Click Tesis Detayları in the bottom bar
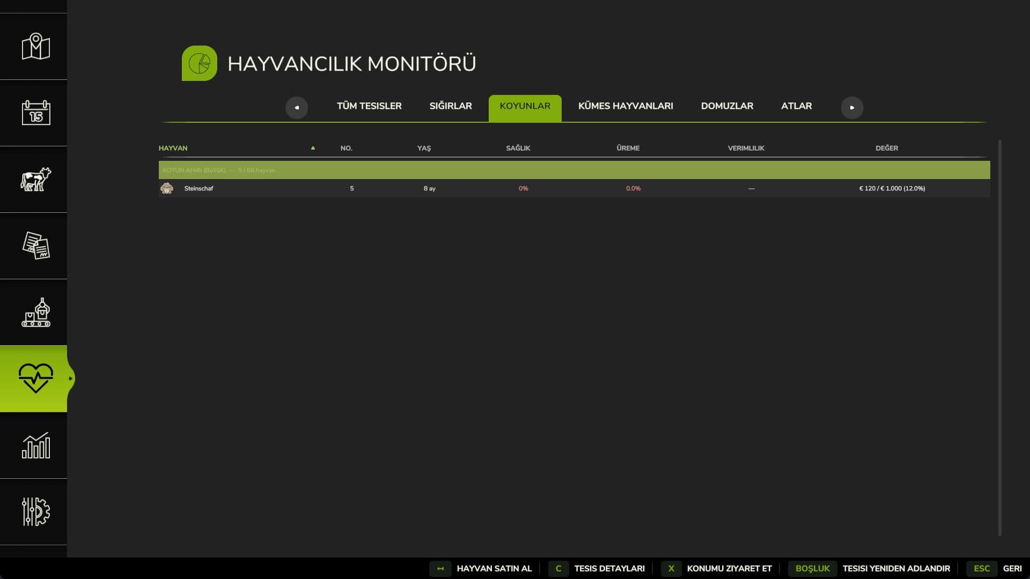The image size is (1030, 579). (x=609, y=568)
